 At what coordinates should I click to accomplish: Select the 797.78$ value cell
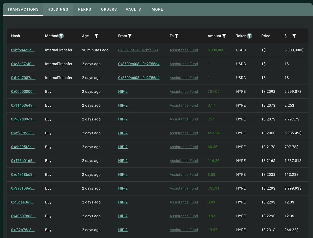[291, 147]
